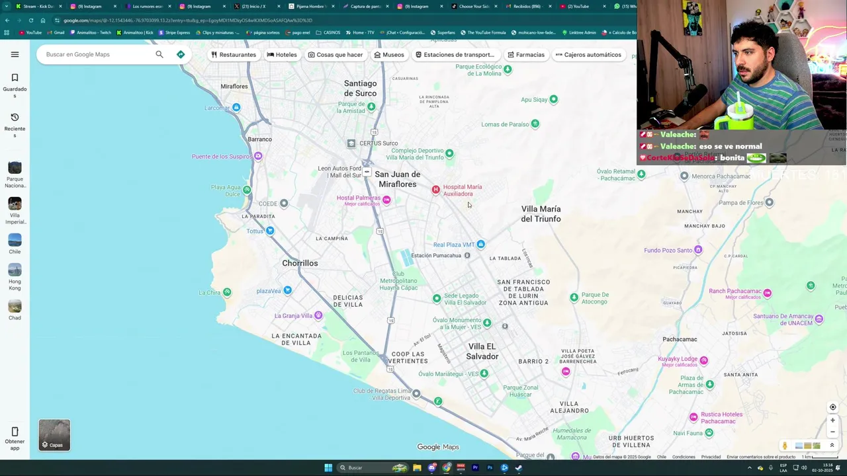Switch to the Pijama Hombre tab
Image resolution: width=847 pixels, height=476 pixels.
point(311,6)
